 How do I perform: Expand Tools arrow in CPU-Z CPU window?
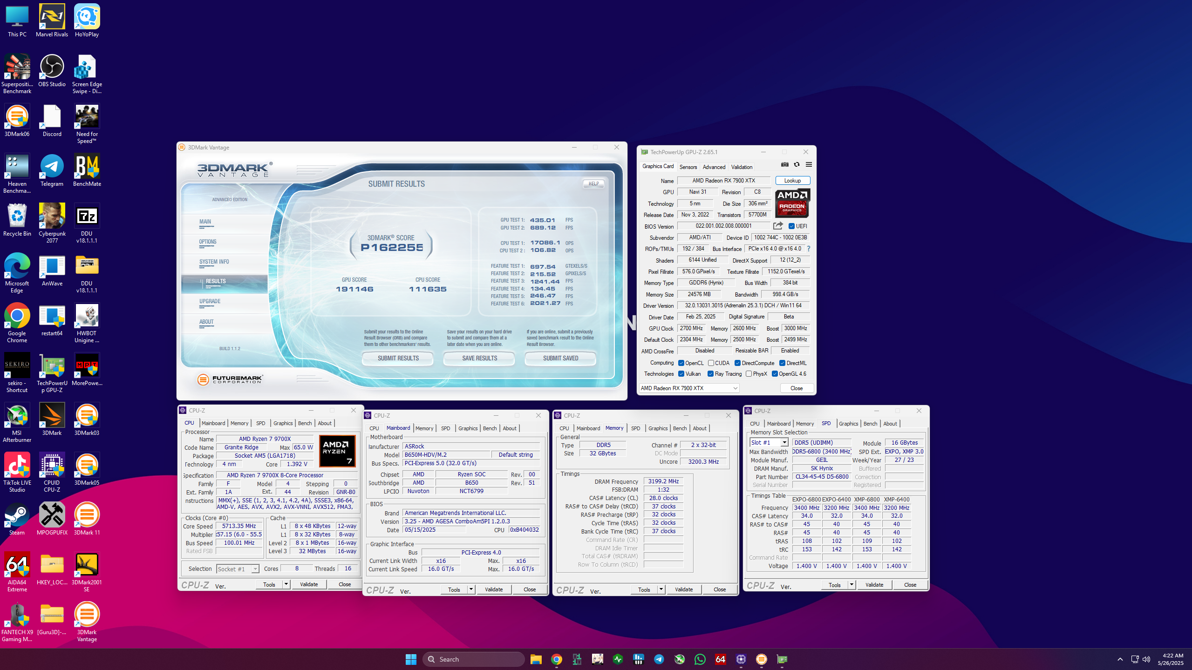tap(286, 584)
